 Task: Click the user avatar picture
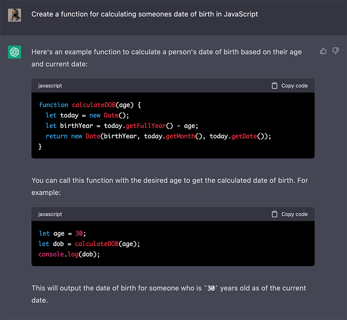(x=14, y=15)
